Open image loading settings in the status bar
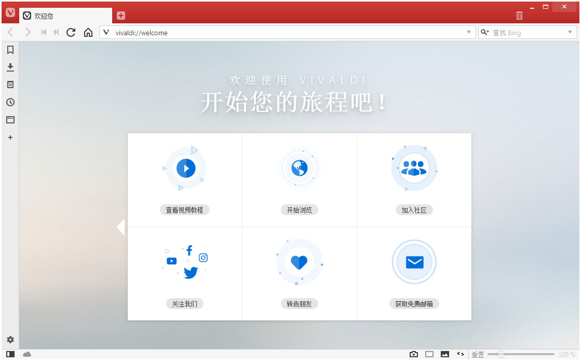The image size is (582, 364). click(x=445, y=354)
